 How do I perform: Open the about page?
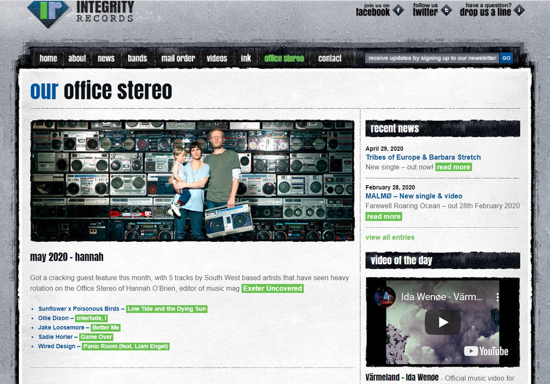(x=77, y=58)
